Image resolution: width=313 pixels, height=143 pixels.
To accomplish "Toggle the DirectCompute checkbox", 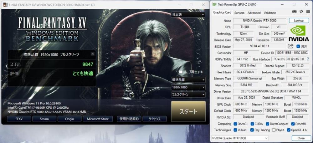I will point(268,124).
